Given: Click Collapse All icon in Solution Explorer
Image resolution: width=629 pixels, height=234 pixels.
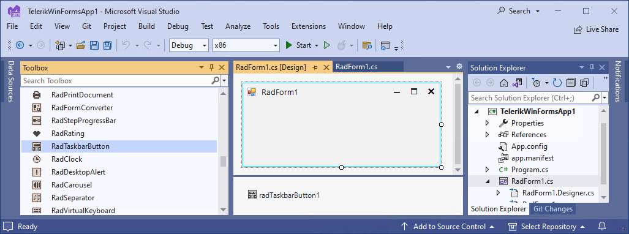Looking at the screenshot, I should [571, 83].
